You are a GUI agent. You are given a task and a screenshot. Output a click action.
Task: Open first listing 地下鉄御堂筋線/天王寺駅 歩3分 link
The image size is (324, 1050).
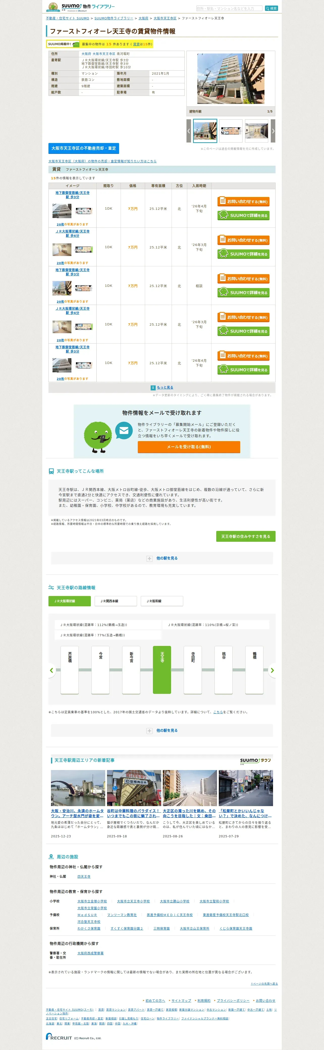point(72,195)
